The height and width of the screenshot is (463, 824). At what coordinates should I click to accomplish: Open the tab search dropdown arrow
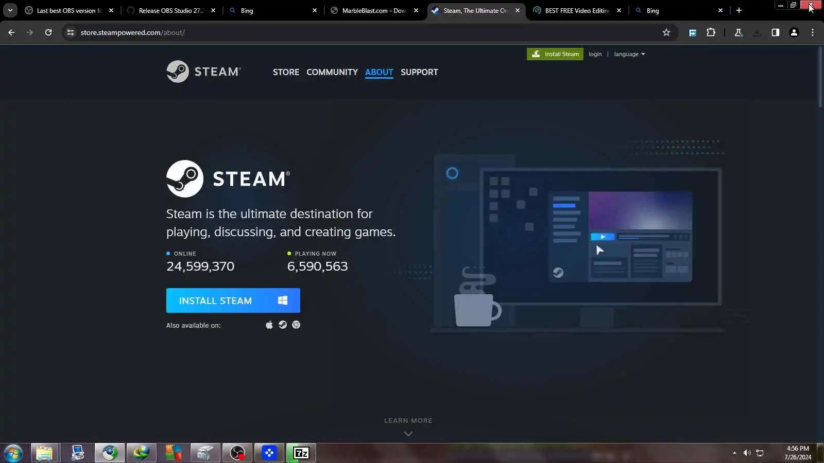click(10, 10)
